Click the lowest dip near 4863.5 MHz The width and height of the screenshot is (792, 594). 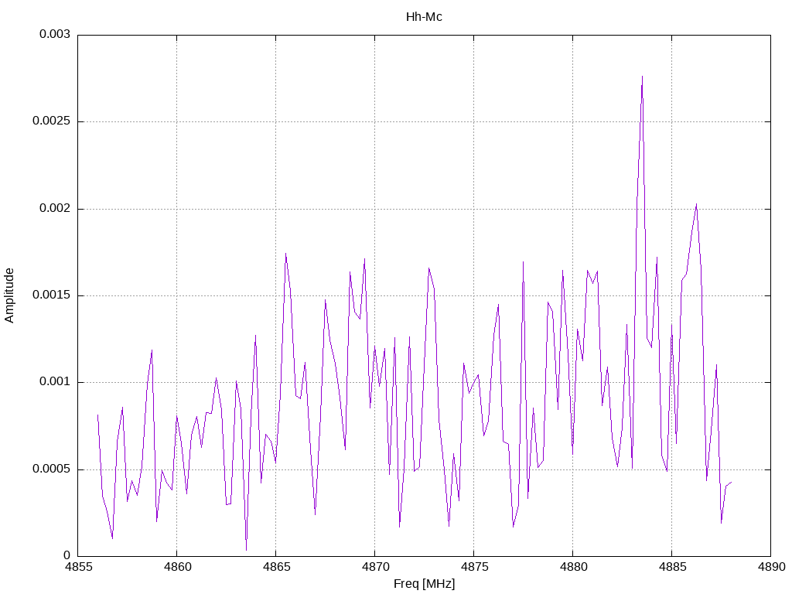point(246,550)
